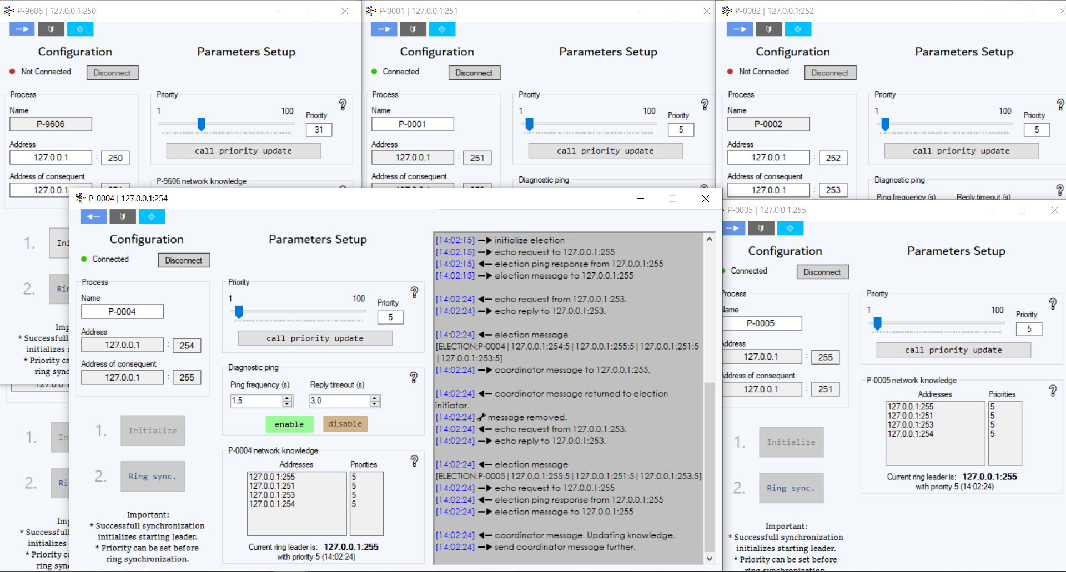Click the cyan diamond icon in P-0002 window
Viewport: 1066px width, 572px height.
point(798,29)
